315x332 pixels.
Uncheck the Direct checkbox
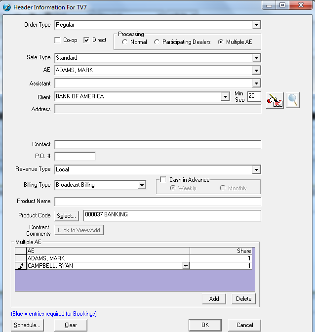[x=87, y=40]
